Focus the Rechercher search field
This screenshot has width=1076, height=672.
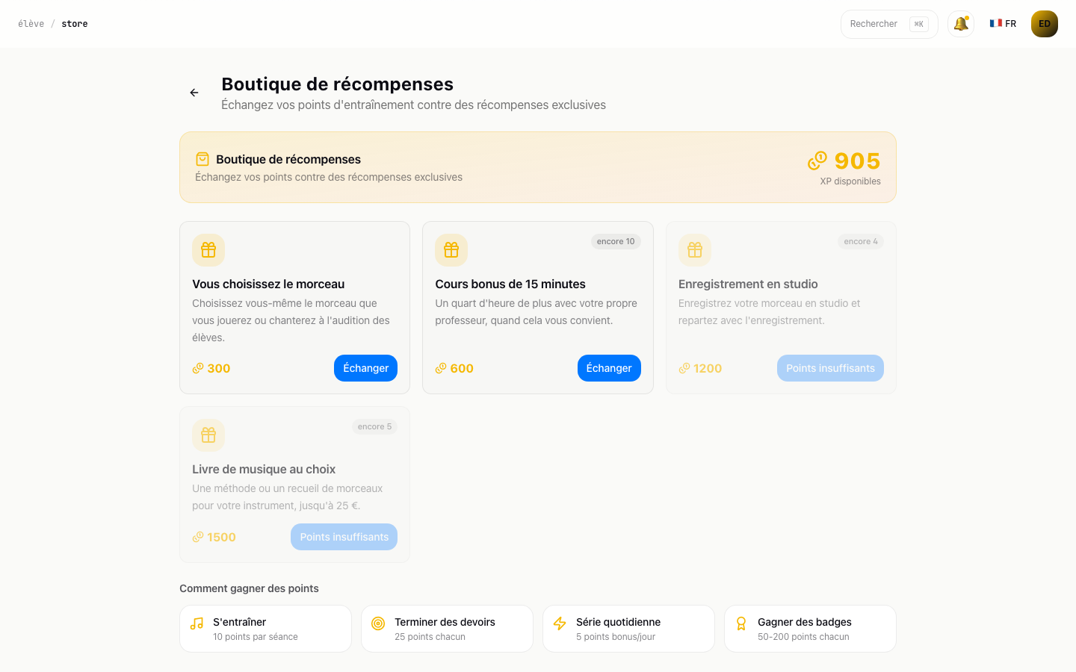pos(889,24)
